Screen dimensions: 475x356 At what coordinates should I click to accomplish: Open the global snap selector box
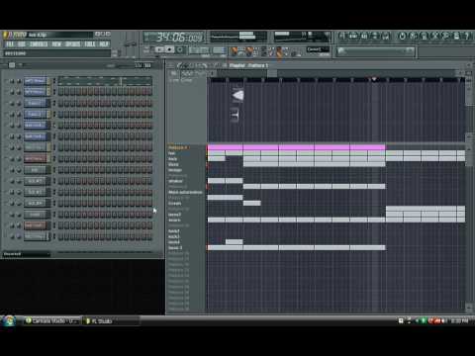(318, 49)
